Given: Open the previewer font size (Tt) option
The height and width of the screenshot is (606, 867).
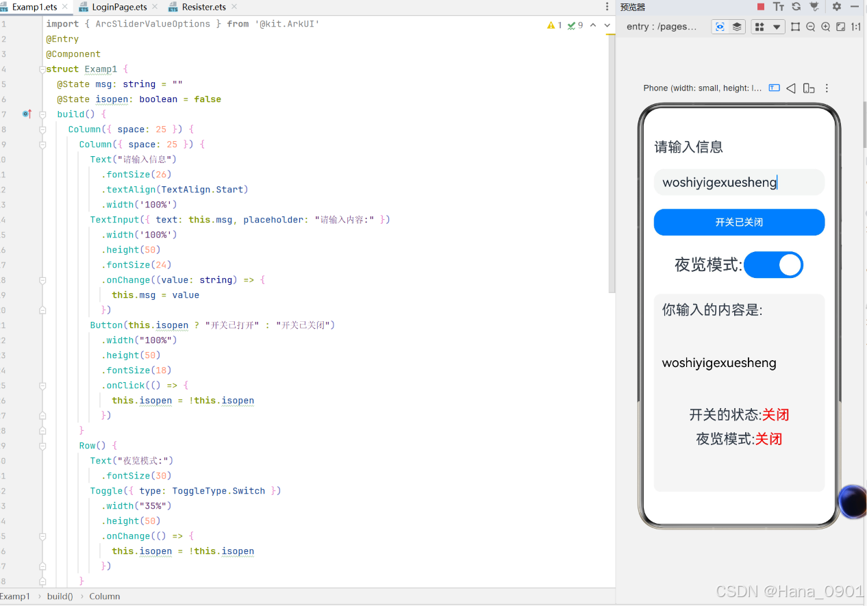Looking at the screenshot, I should click(x=779, y=7).
